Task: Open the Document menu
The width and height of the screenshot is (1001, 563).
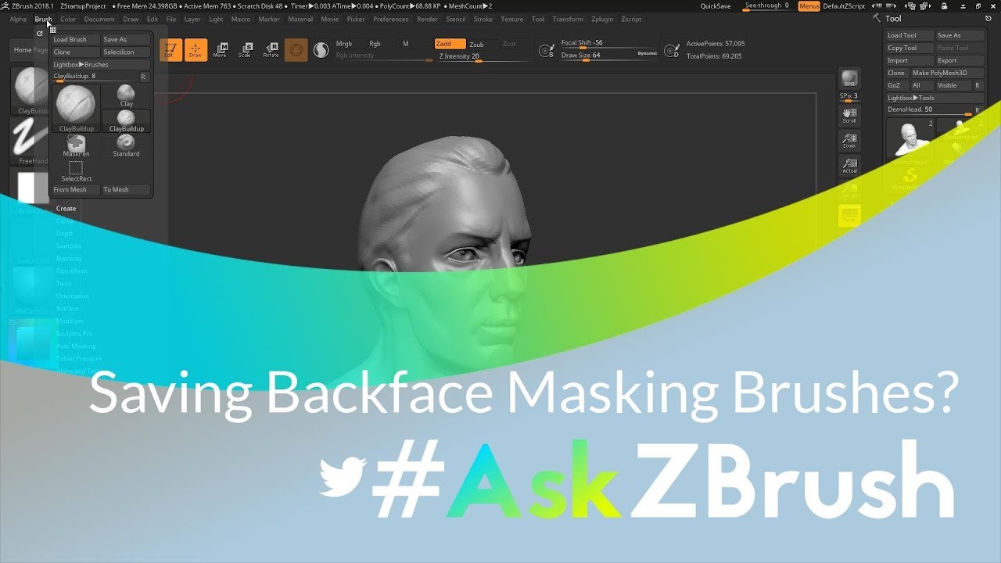Action: pos(99,19)
